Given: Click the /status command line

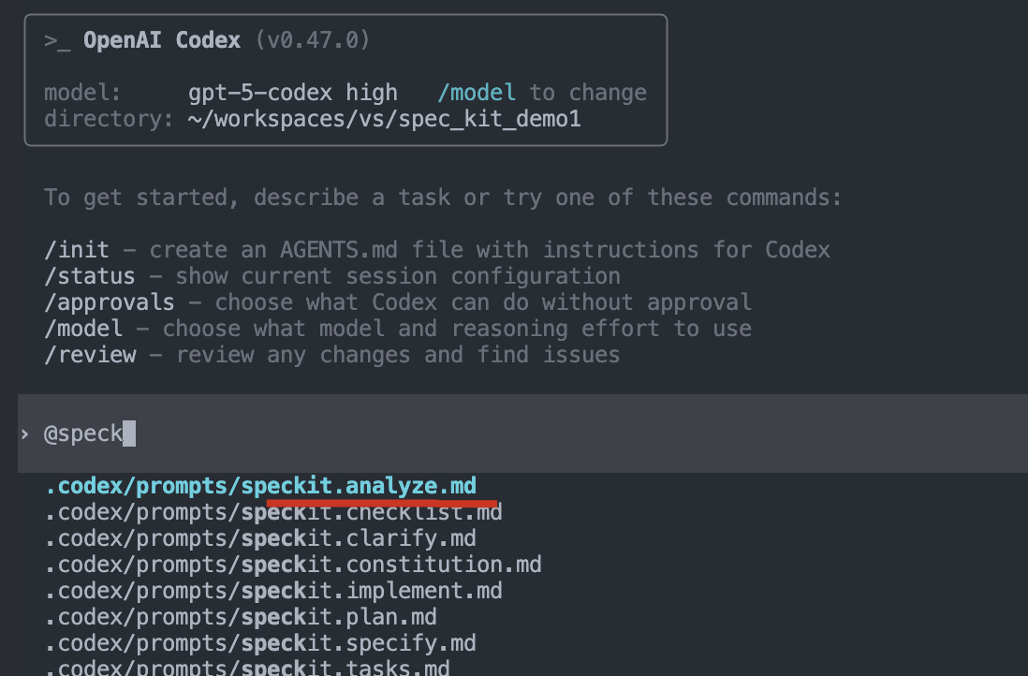Looking at the screenshot, I should (x=332, y=276).
